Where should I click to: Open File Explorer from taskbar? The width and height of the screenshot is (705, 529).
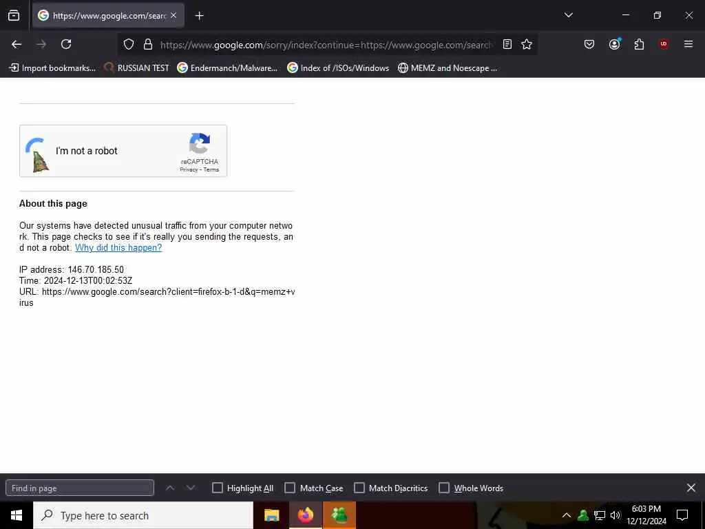[271, 515]
